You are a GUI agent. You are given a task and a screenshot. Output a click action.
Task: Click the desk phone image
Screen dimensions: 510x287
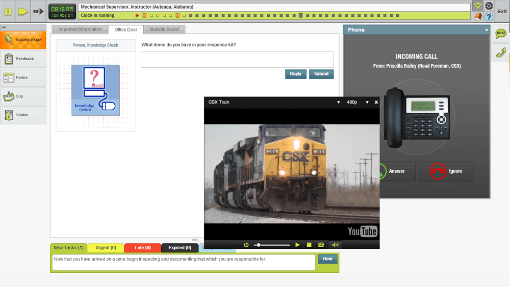click(417, 118)
